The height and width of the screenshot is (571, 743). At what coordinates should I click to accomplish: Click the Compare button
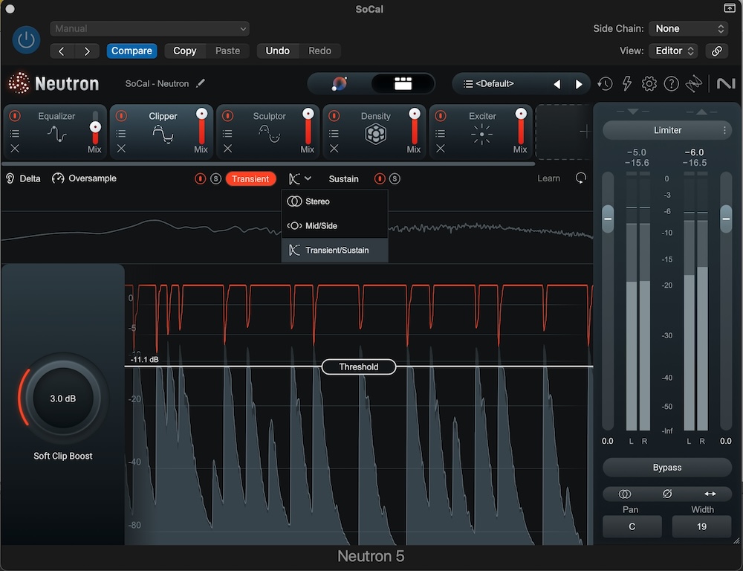click(x=132, y=51)
